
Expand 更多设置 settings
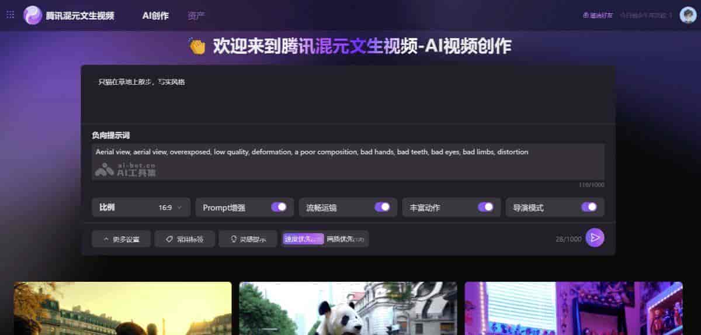click(x=121, y=239)
